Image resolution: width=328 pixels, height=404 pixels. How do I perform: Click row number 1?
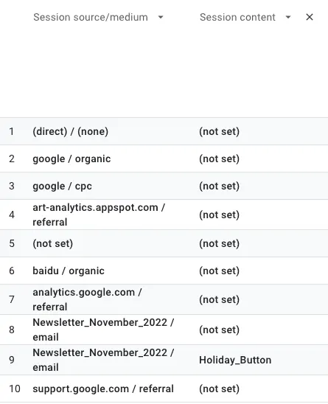[12, 131]
